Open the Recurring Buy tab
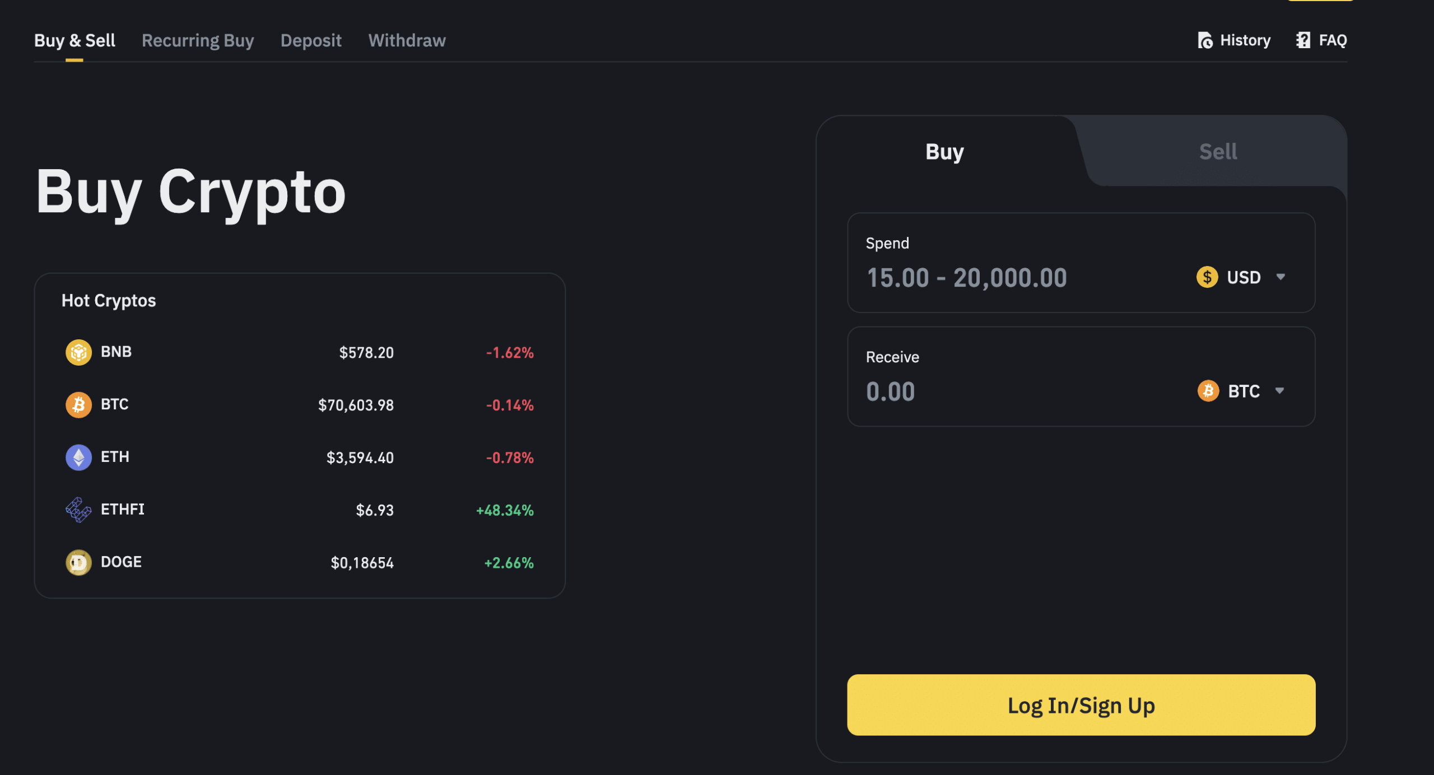 (197, 40)
